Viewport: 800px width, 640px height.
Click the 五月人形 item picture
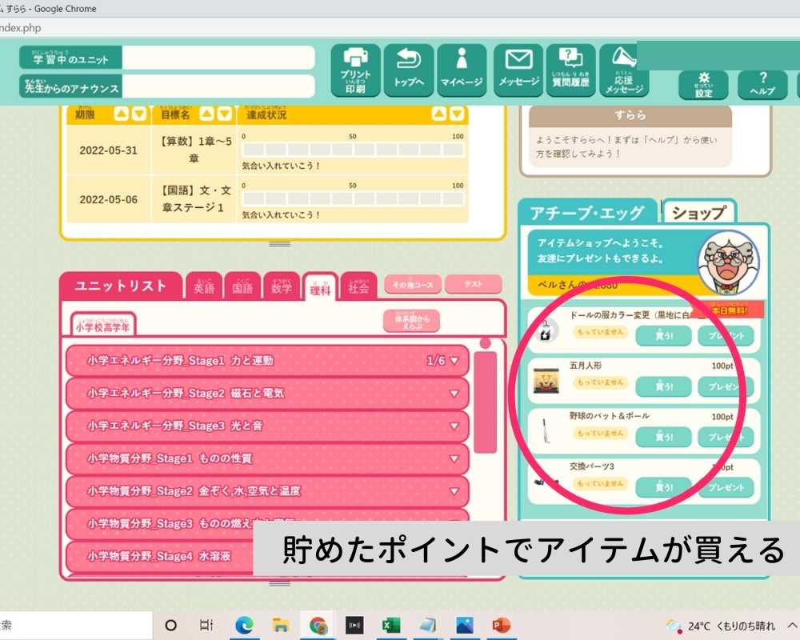(546, 381)
